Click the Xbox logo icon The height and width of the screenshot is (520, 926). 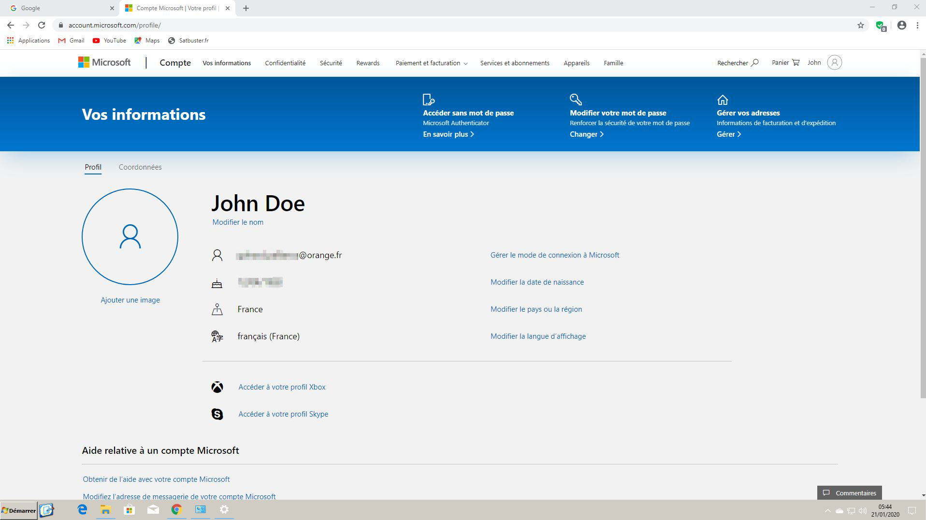pyautogui.click(x=217, y=387)
